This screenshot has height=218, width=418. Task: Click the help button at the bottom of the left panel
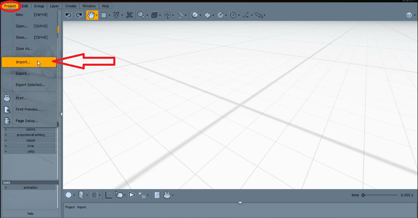point(30,214)
